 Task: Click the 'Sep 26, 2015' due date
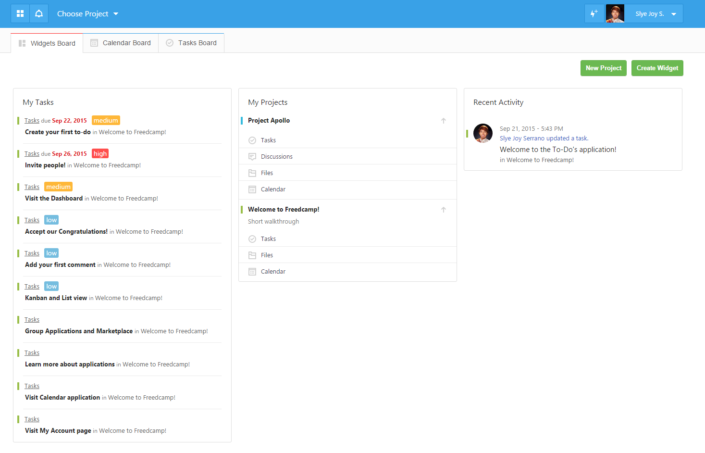[x=69, y=154]
